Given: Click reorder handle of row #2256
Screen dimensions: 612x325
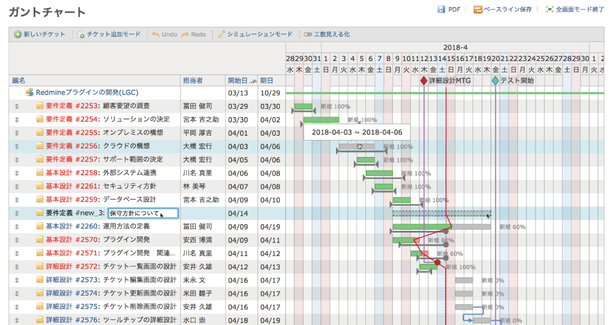Looking at the screenshot, I should [x=17, y=147].
